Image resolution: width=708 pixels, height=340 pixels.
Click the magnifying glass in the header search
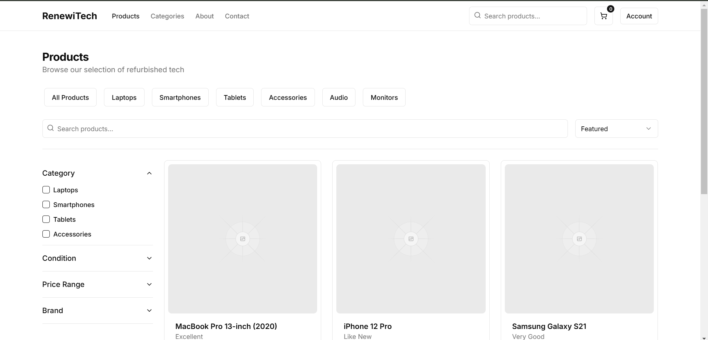477,15
